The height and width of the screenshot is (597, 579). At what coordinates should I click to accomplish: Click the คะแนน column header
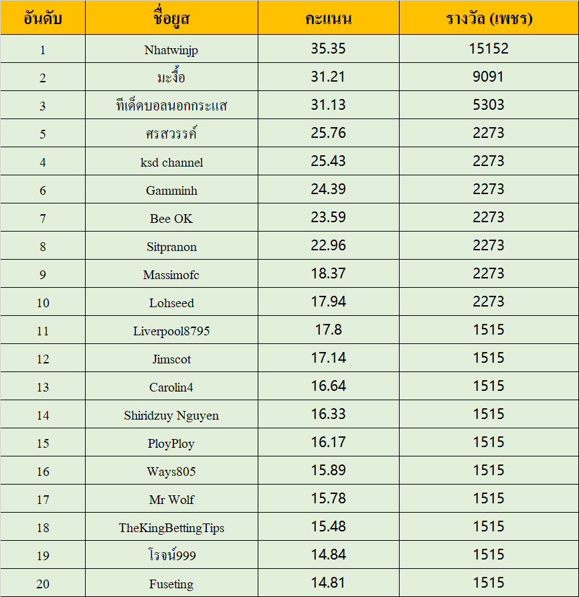tap(329, 17)
